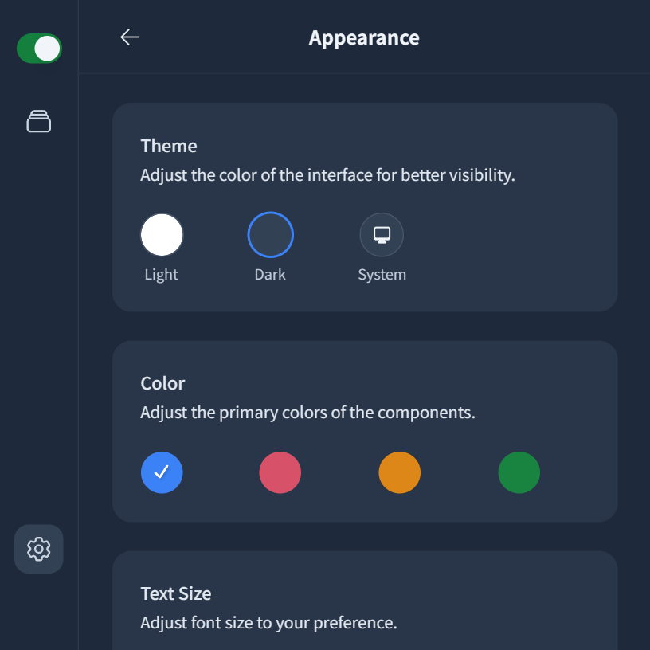The image size is (650, 650).
Task: Select the System theme monitor icon
Action: [382, 235]
